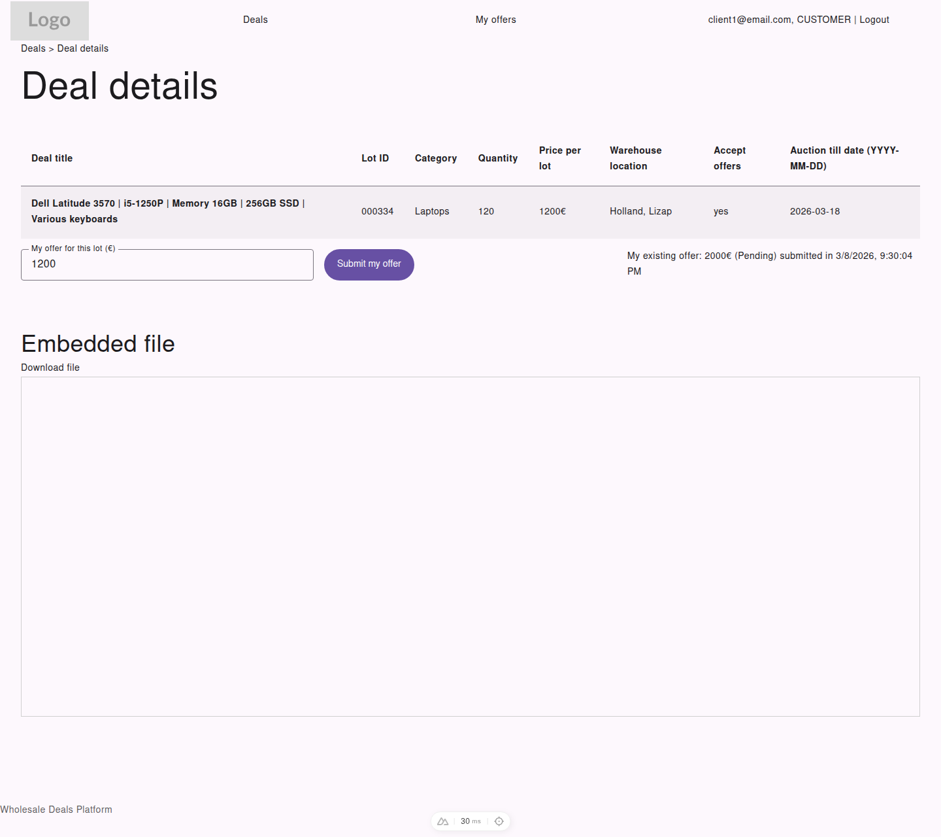The height and width of the screenshot is (837, 941).
Task: Navigate to Deals in the top navigation
Action: point(255,19)
